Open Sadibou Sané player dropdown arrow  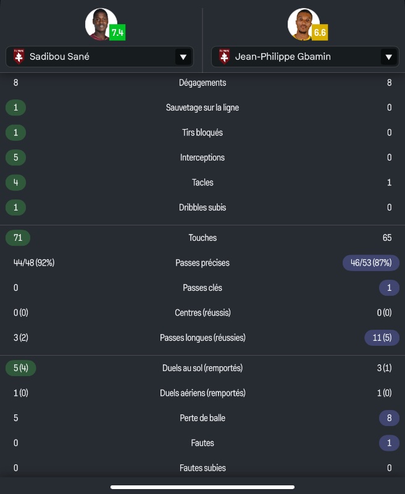[183, 57]
